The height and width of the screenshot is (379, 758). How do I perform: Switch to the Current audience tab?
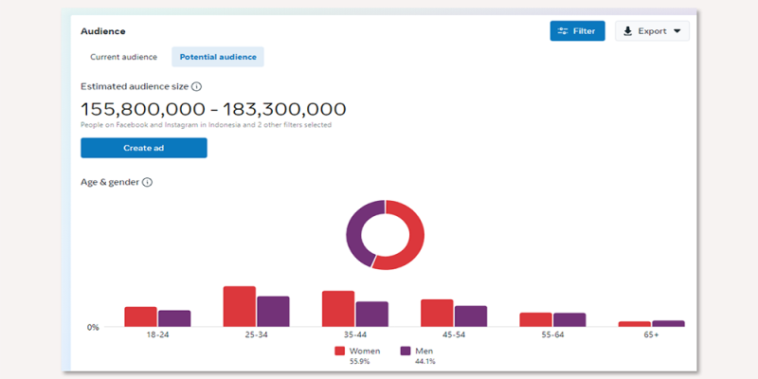[x=123, y=57]
